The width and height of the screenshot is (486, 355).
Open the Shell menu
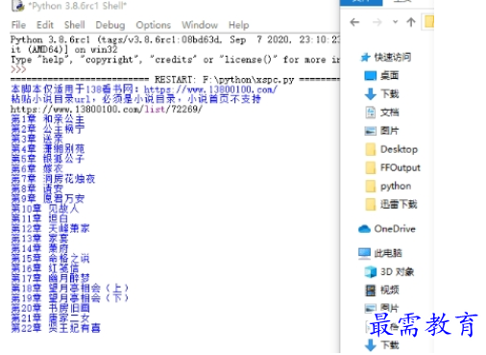point(75,25)
